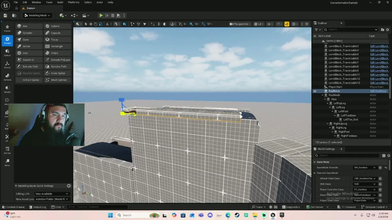Image resolution: width=392 pixels, height=220 pixels.
Task: Pick the Torus primitive tool
Action: [x=58, y=40]
